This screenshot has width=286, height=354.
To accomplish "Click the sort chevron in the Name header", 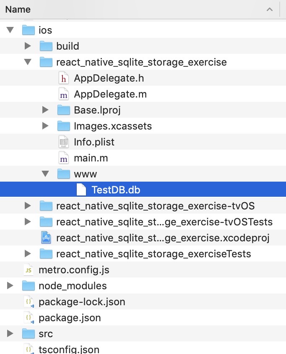I will coord(270,9).
